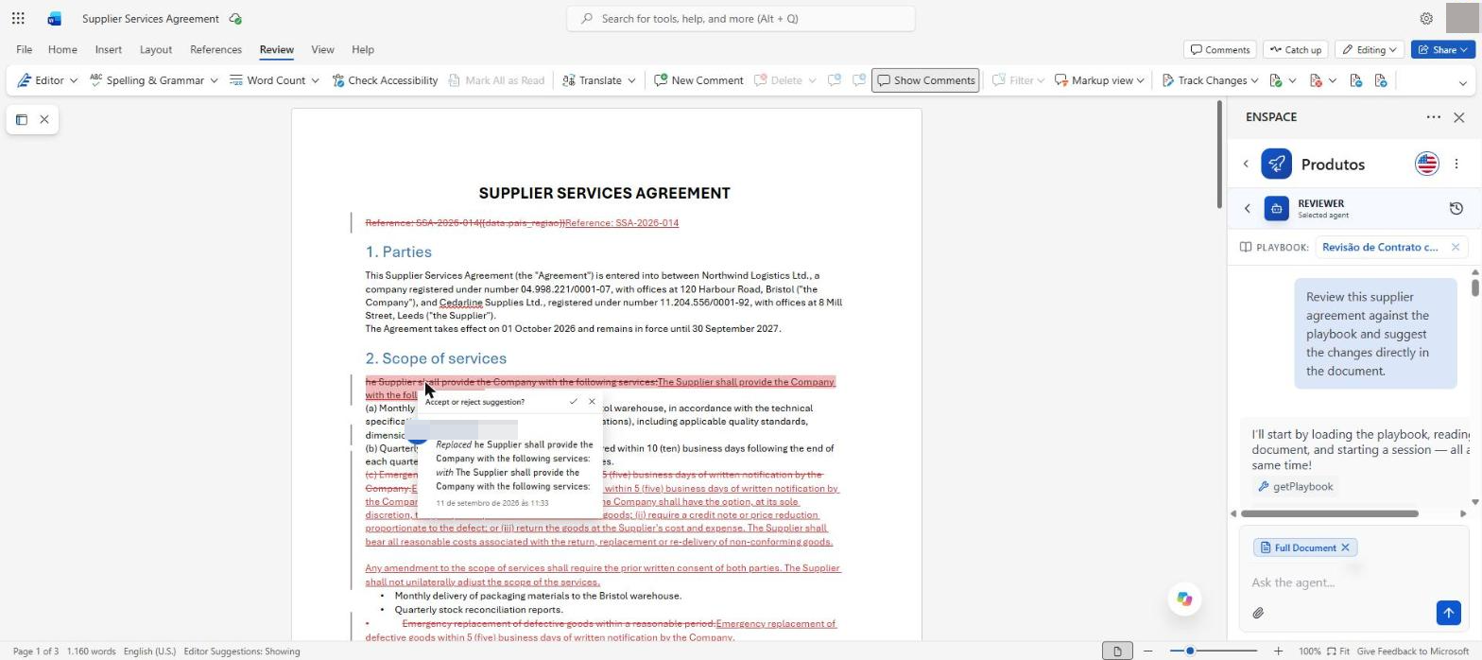The image size is (1482, 660).
Task: Switch to References tab
Action: (x=215, y=49)
